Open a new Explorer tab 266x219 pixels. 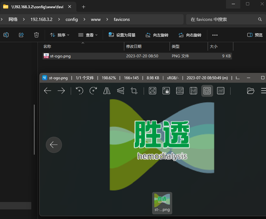coord(84,7)
